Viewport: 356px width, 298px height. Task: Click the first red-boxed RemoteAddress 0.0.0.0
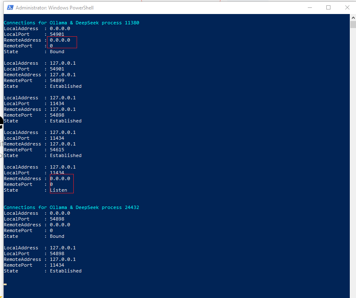tap(60, 40)
